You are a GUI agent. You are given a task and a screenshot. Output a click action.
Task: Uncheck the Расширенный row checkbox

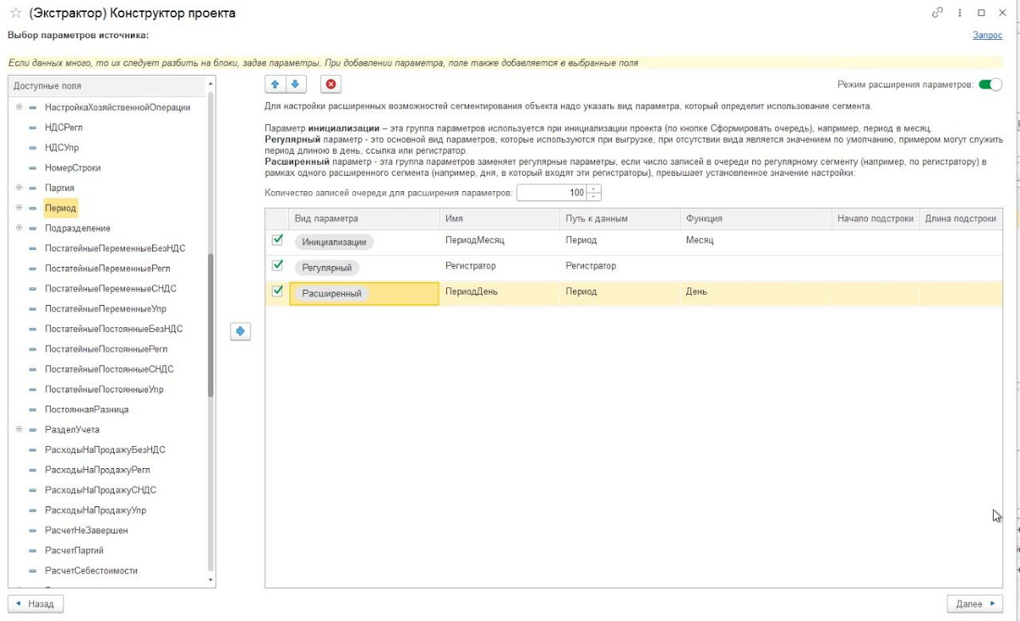click(277, 291)
